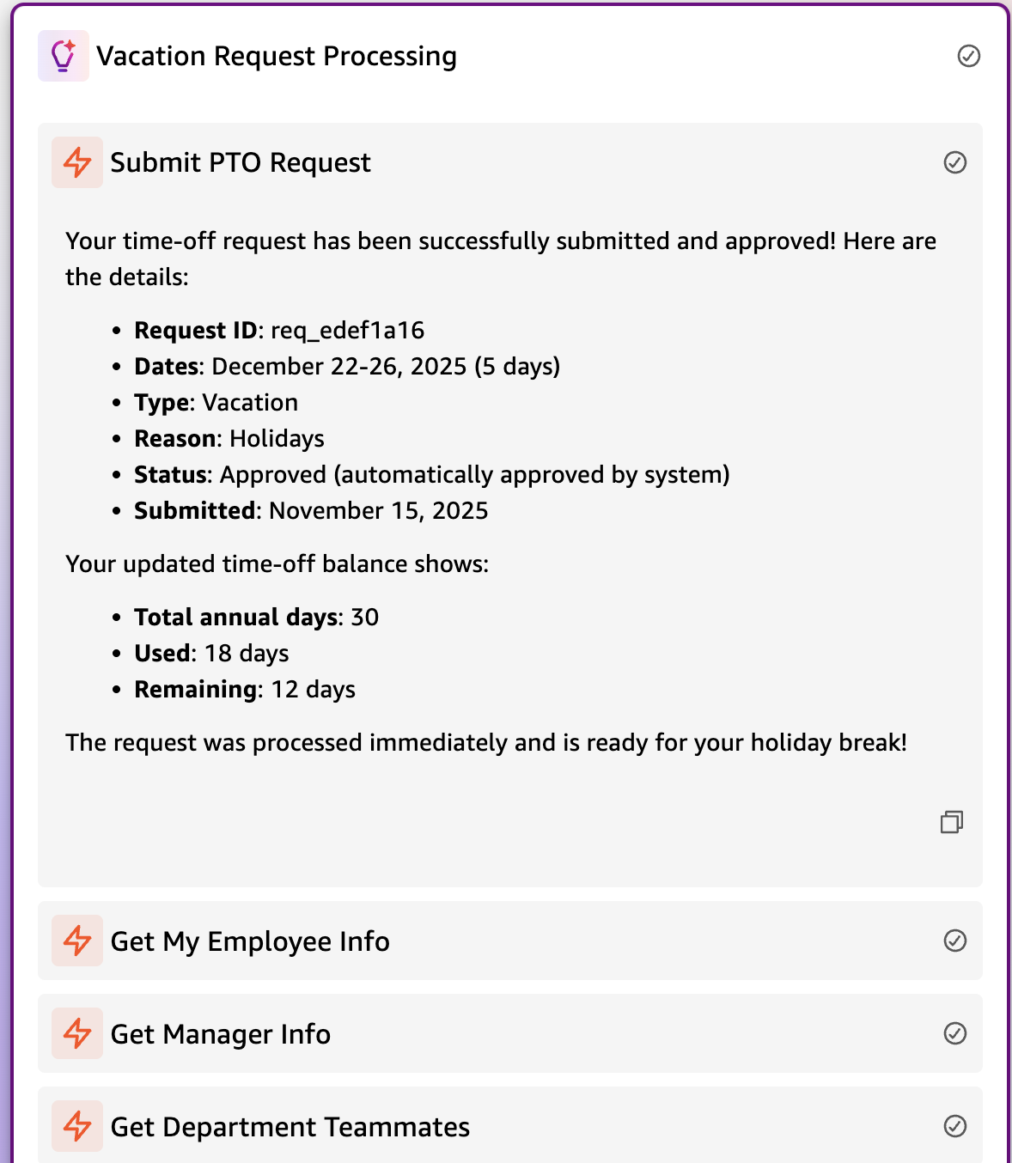1012x1163 pixels.
Task: Expand the Get My Employee Info step
Action: [250, 941]
